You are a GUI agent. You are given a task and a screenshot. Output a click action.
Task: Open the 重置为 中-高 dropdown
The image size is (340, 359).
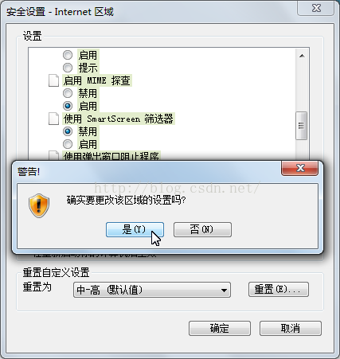pos(152,290)
